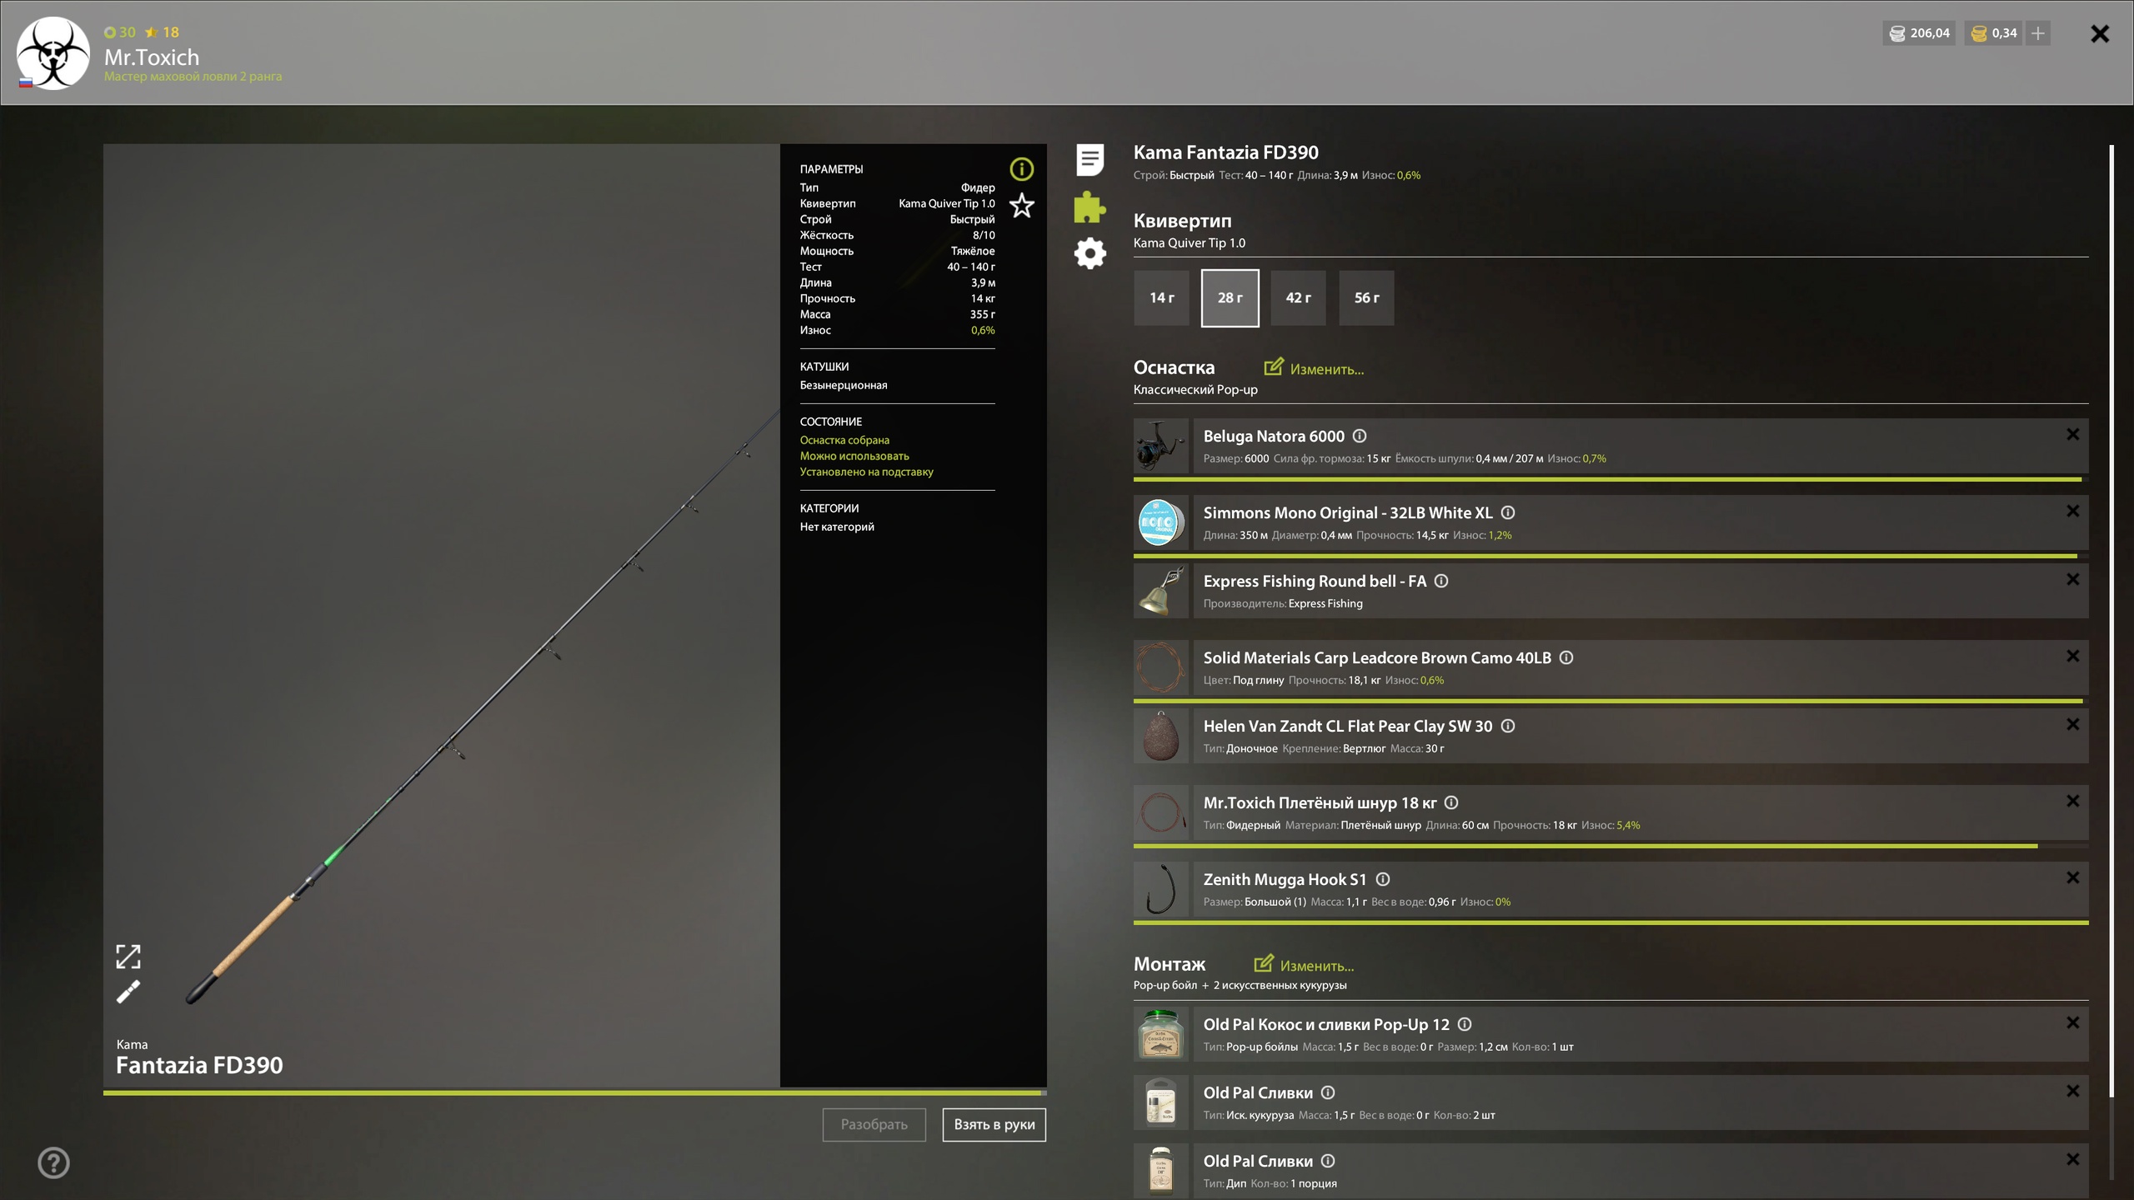The width and height of the screenshot is (2134, 1200).
Task: Click the Взять в руки button
Action: pos(994,1124)
